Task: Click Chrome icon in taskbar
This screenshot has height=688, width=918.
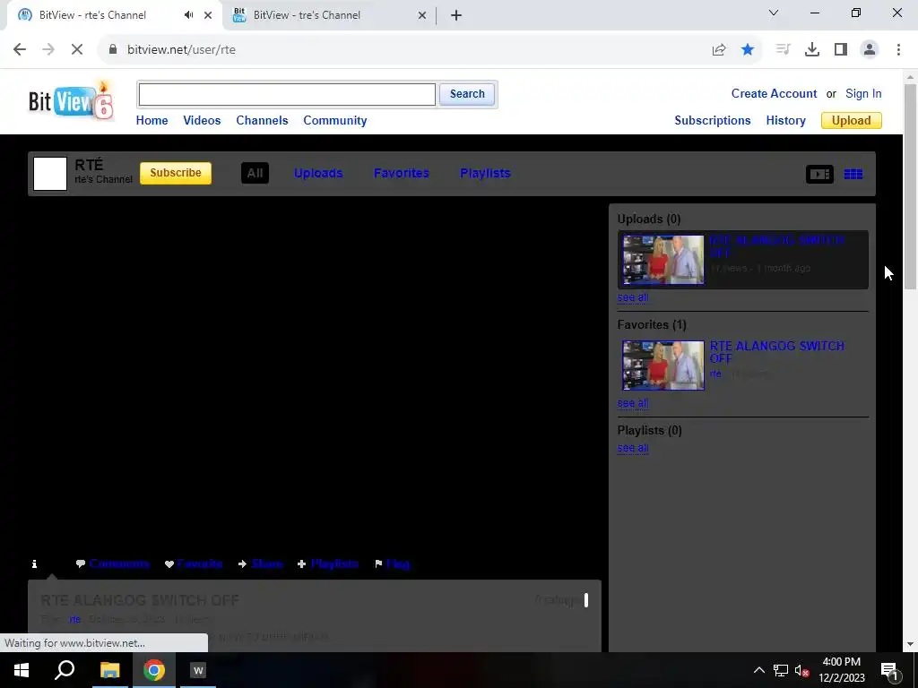Action: (x=154, y=670)
